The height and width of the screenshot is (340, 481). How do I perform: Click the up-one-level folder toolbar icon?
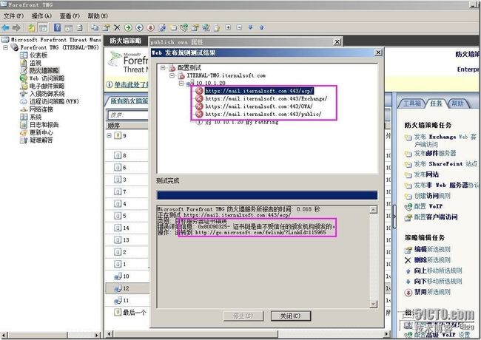point(31,28)
